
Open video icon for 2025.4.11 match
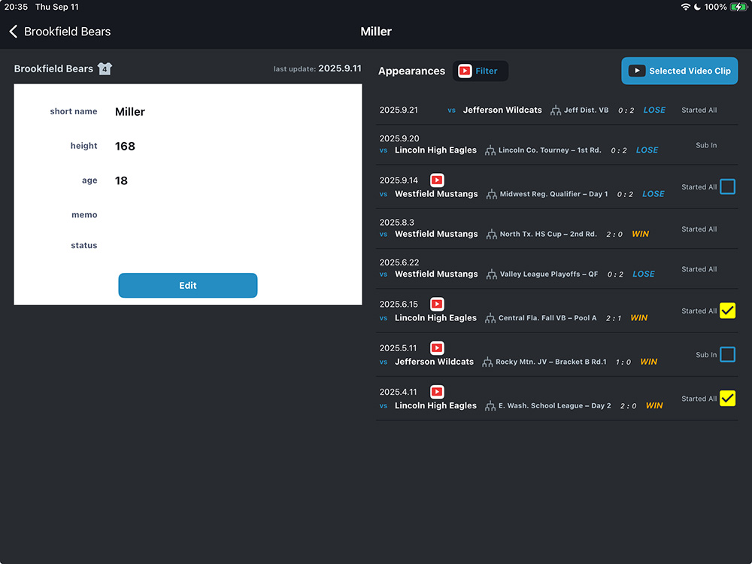(437, 392)
